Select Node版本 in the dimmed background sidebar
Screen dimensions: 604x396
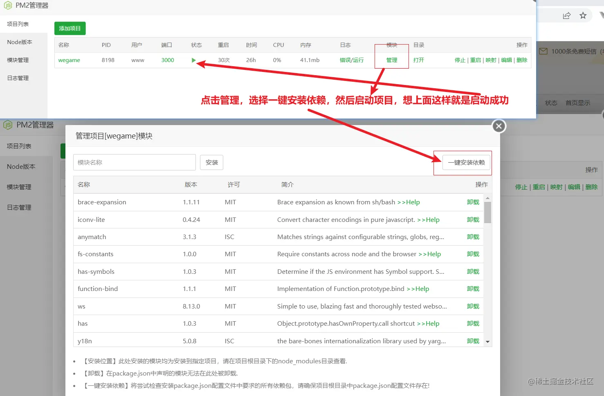point(21,166)
